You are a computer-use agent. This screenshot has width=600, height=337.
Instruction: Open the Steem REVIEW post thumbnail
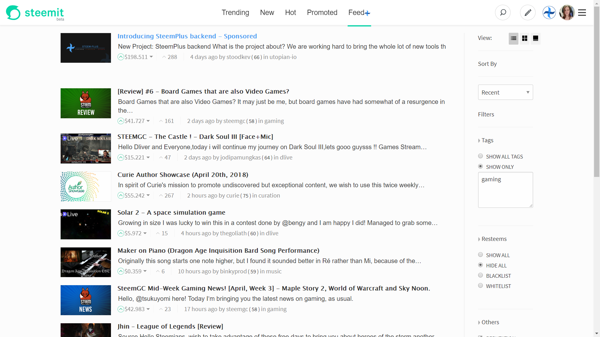tap(86, 103)
